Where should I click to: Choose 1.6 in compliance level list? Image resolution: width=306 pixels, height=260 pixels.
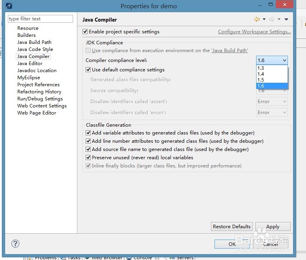[272, 86]
